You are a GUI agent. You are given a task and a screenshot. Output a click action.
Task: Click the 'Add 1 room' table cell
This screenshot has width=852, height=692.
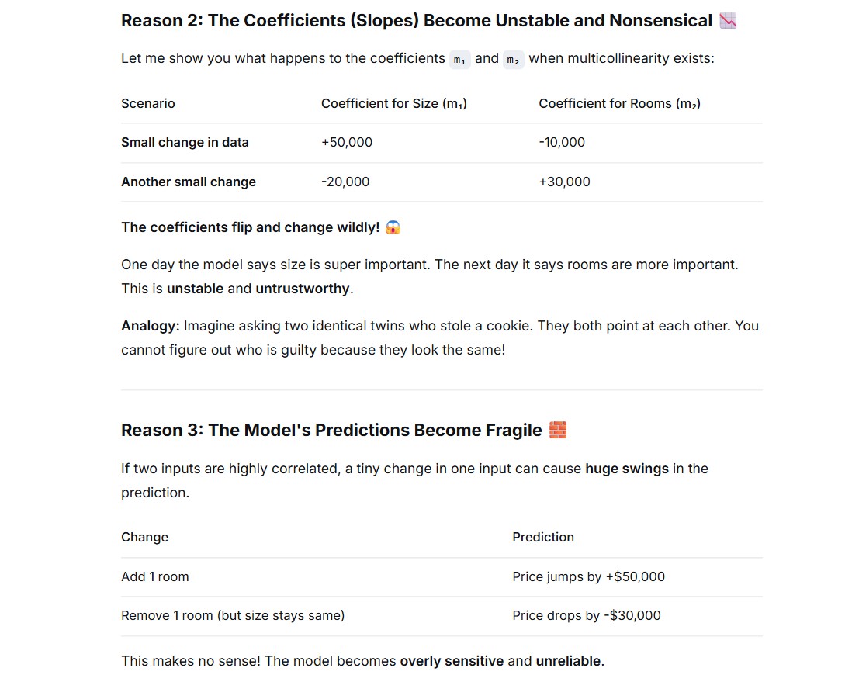click(155, 577)
